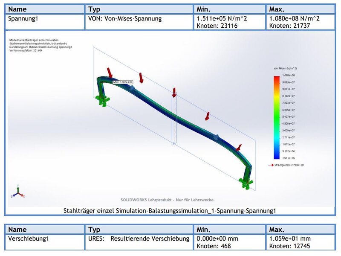Select the green fixture symbols at right beam end
Screen dimensions: 341x256
coord(246,184)
